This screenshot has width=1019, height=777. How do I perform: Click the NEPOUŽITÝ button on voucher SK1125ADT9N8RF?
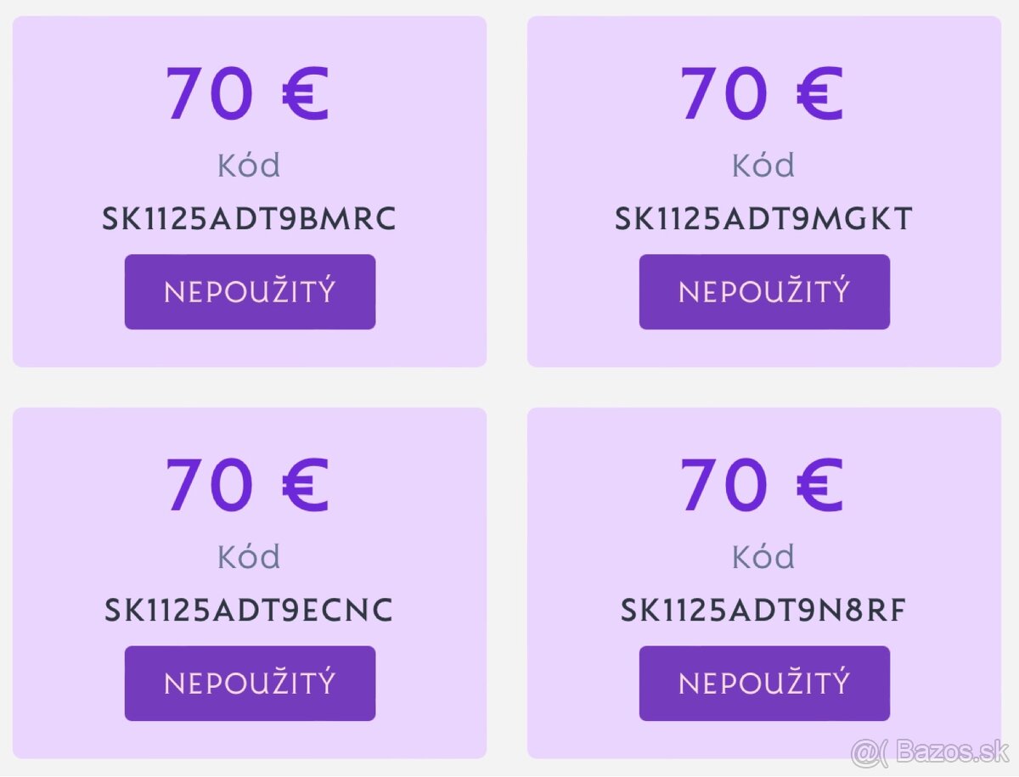pos(763,682)
